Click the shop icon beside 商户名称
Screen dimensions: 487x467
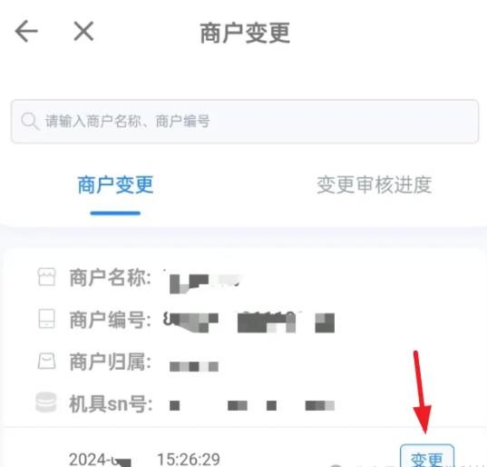pyautogui.click(x=46, y=277)
